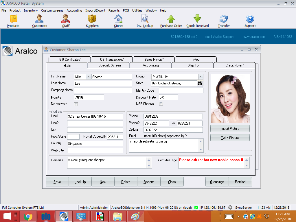Image resolution: width=296 pixels, height=222 pixels.
Task: Open the Suppliers toolbar icon
Action: (x=92, y=21)
